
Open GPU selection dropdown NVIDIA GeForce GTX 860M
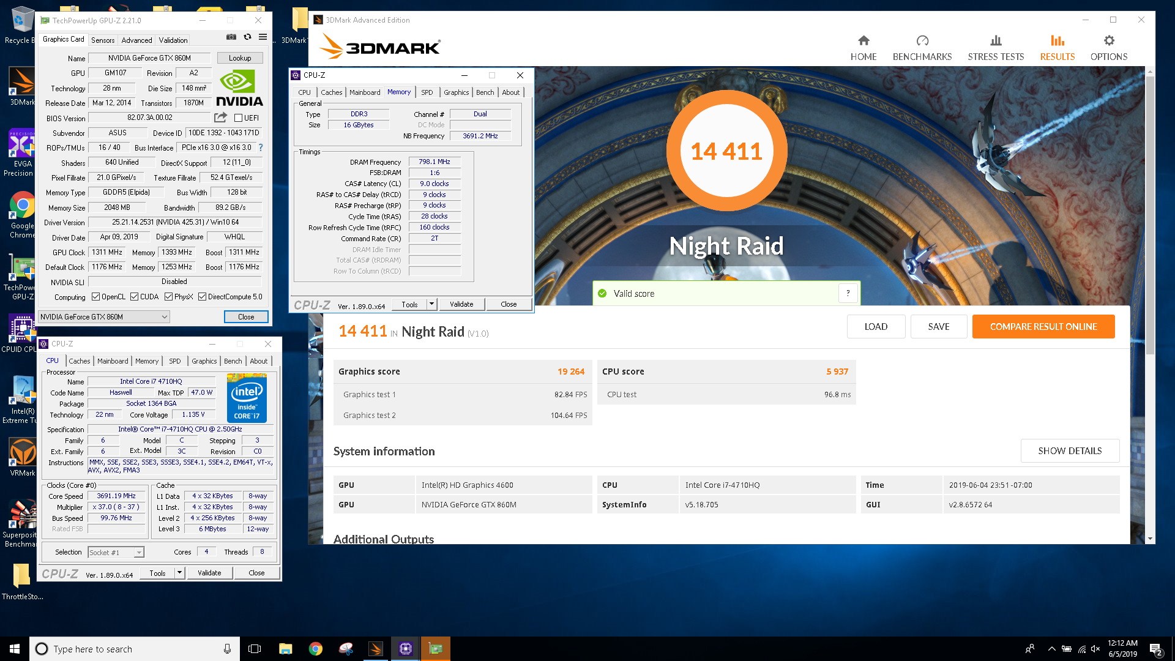[x=104, y=316]
